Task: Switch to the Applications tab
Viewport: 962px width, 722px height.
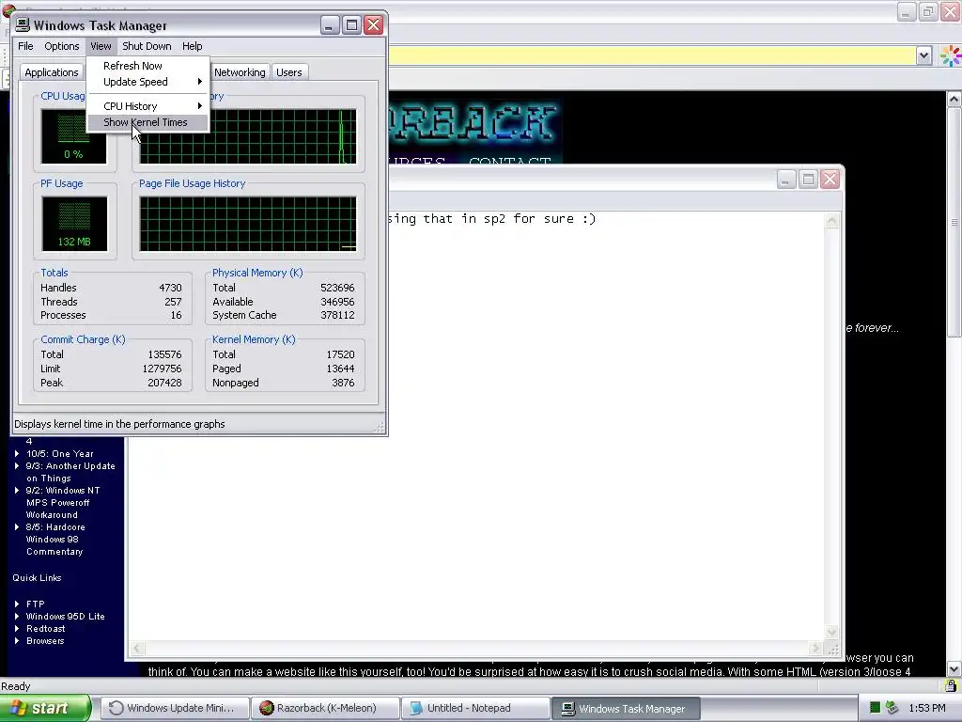Action: (x=52, y=72)
